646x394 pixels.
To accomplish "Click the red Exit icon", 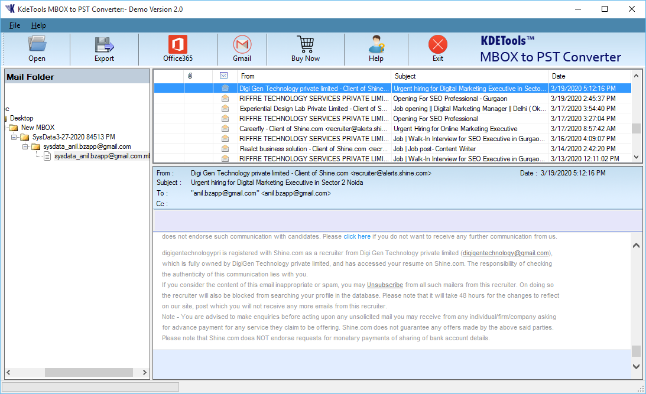I will (437, 44).
